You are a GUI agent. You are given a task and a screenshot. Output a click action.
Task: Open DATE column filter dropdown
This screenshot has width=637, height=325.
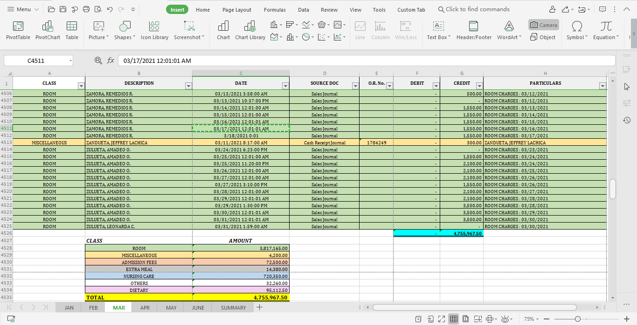point(285,86)
